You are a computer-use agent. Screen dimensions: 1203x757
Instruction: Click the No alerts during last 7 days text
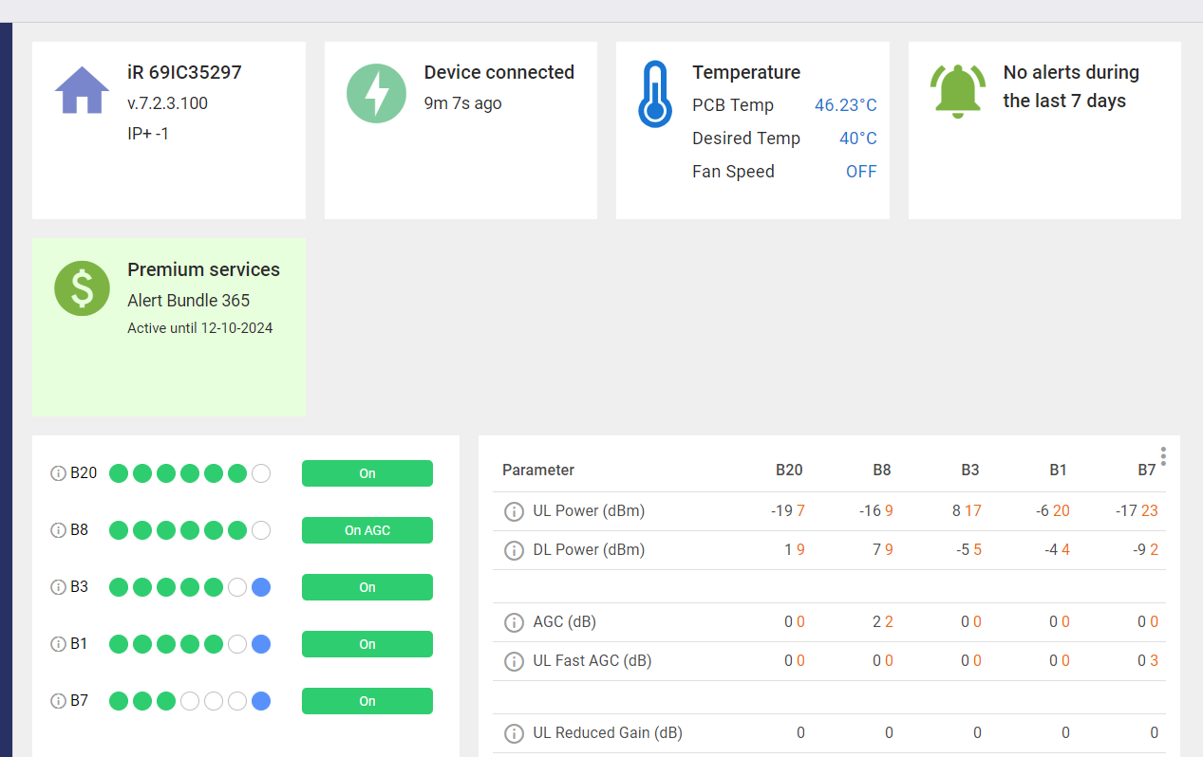1071,86
